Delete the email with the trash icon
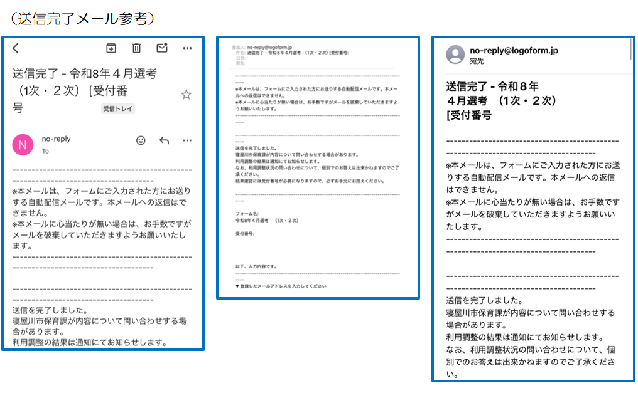The height and width of the screenshot is (393, 638). click(x=136, y=48)
